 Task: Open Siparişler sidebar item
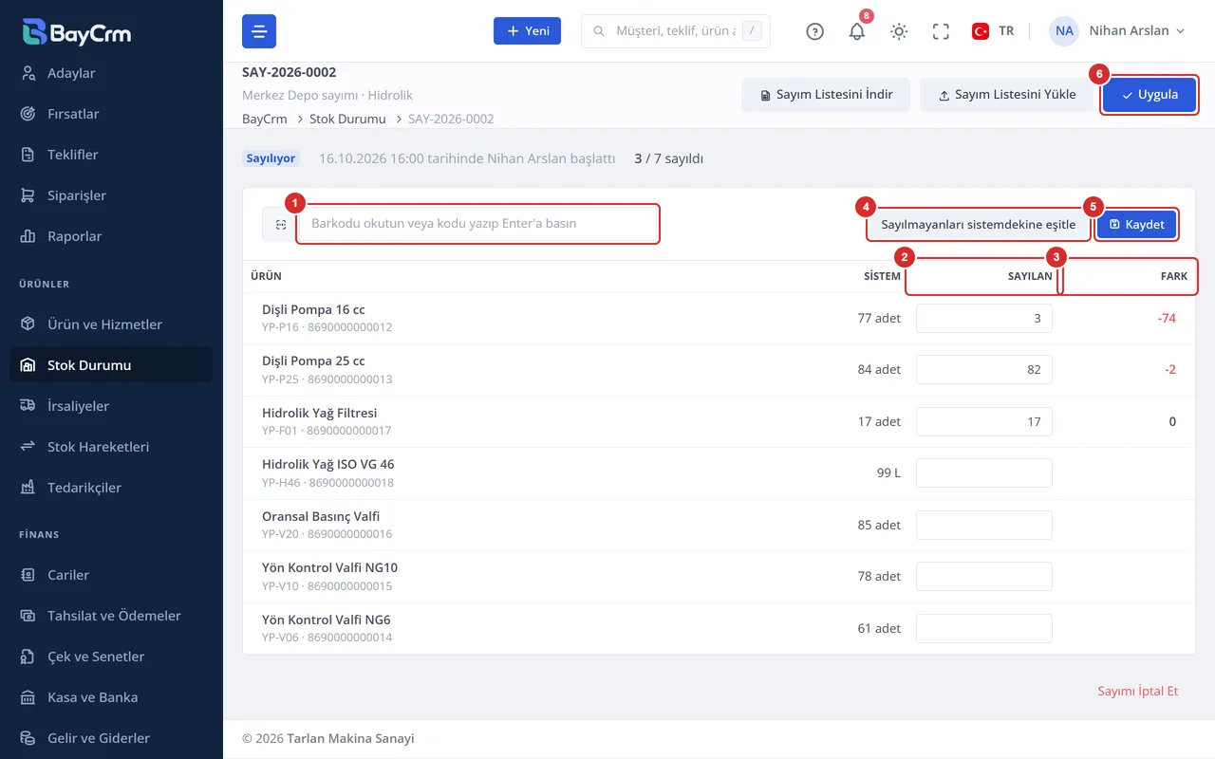[x=111, y=195]
